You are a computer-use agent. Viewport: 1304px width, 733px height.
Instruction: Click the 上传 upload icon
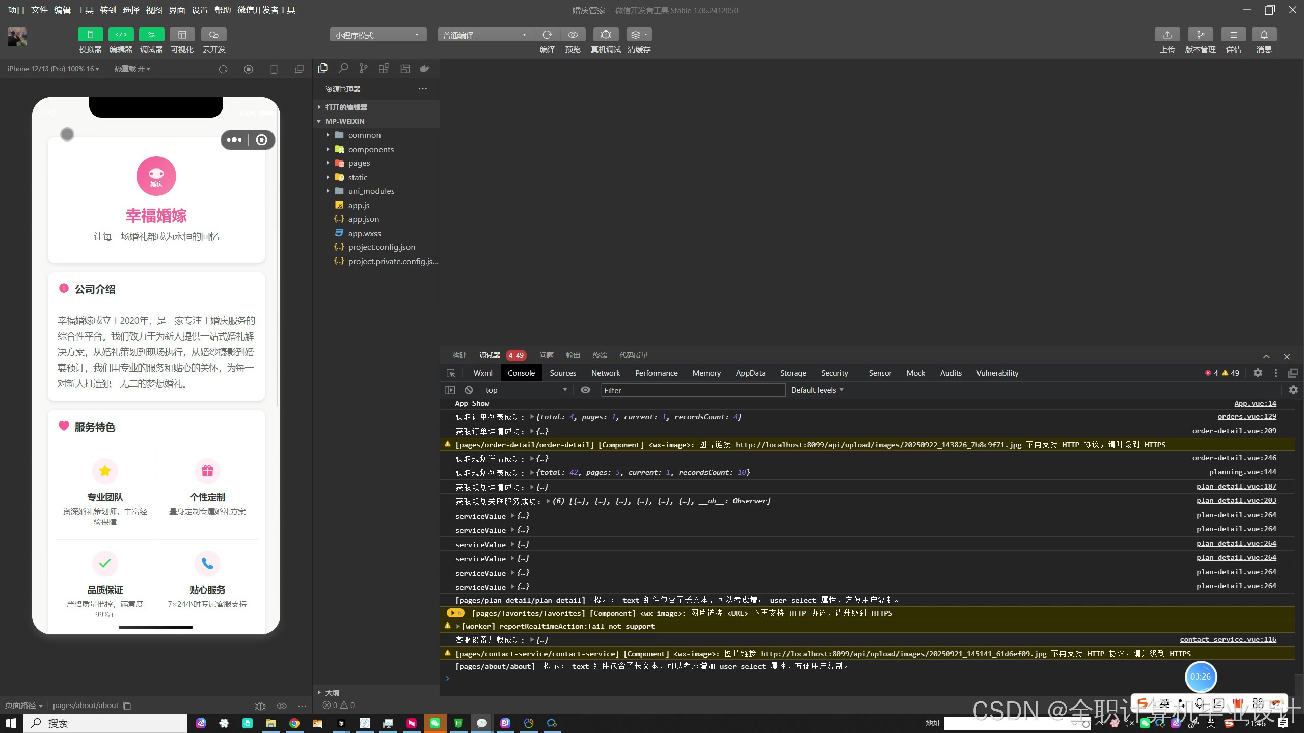[x=1167, y=35]
